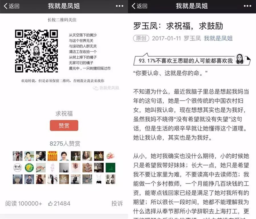Viewport: 256px width, 219px height.
Task: Tap the white rabbit drawing avatar
Action: 99,179
